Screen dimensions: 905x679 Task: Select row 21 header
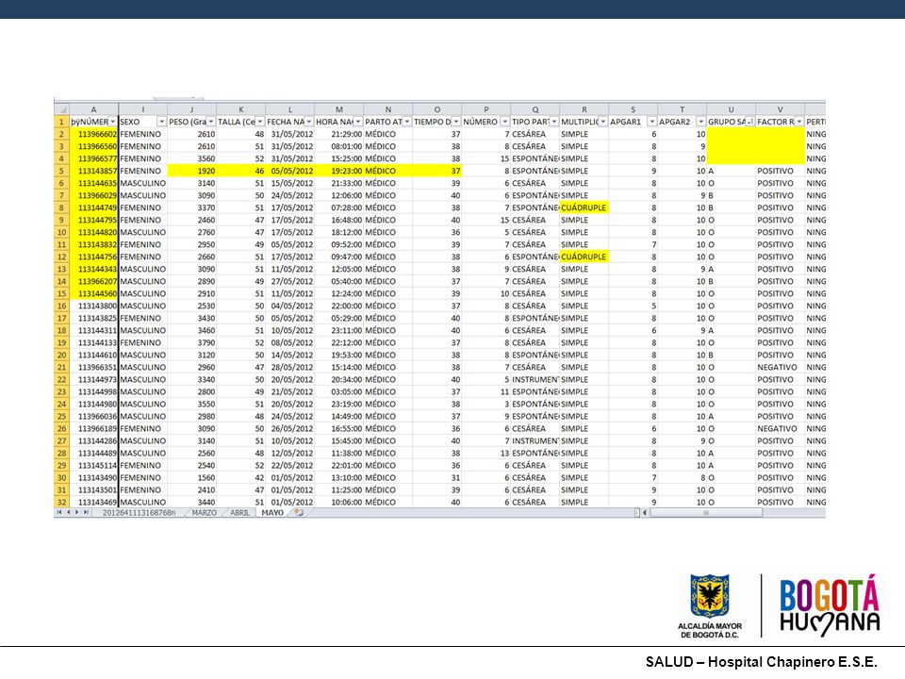[x=62, y=367]
